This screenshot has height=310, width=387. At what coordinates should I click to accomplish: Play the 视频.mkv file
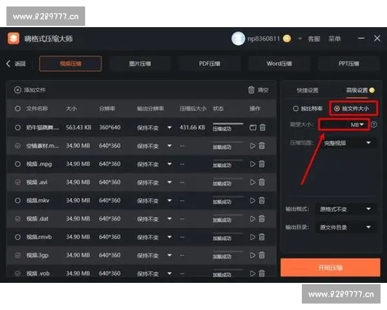click(x=252, y=200)
